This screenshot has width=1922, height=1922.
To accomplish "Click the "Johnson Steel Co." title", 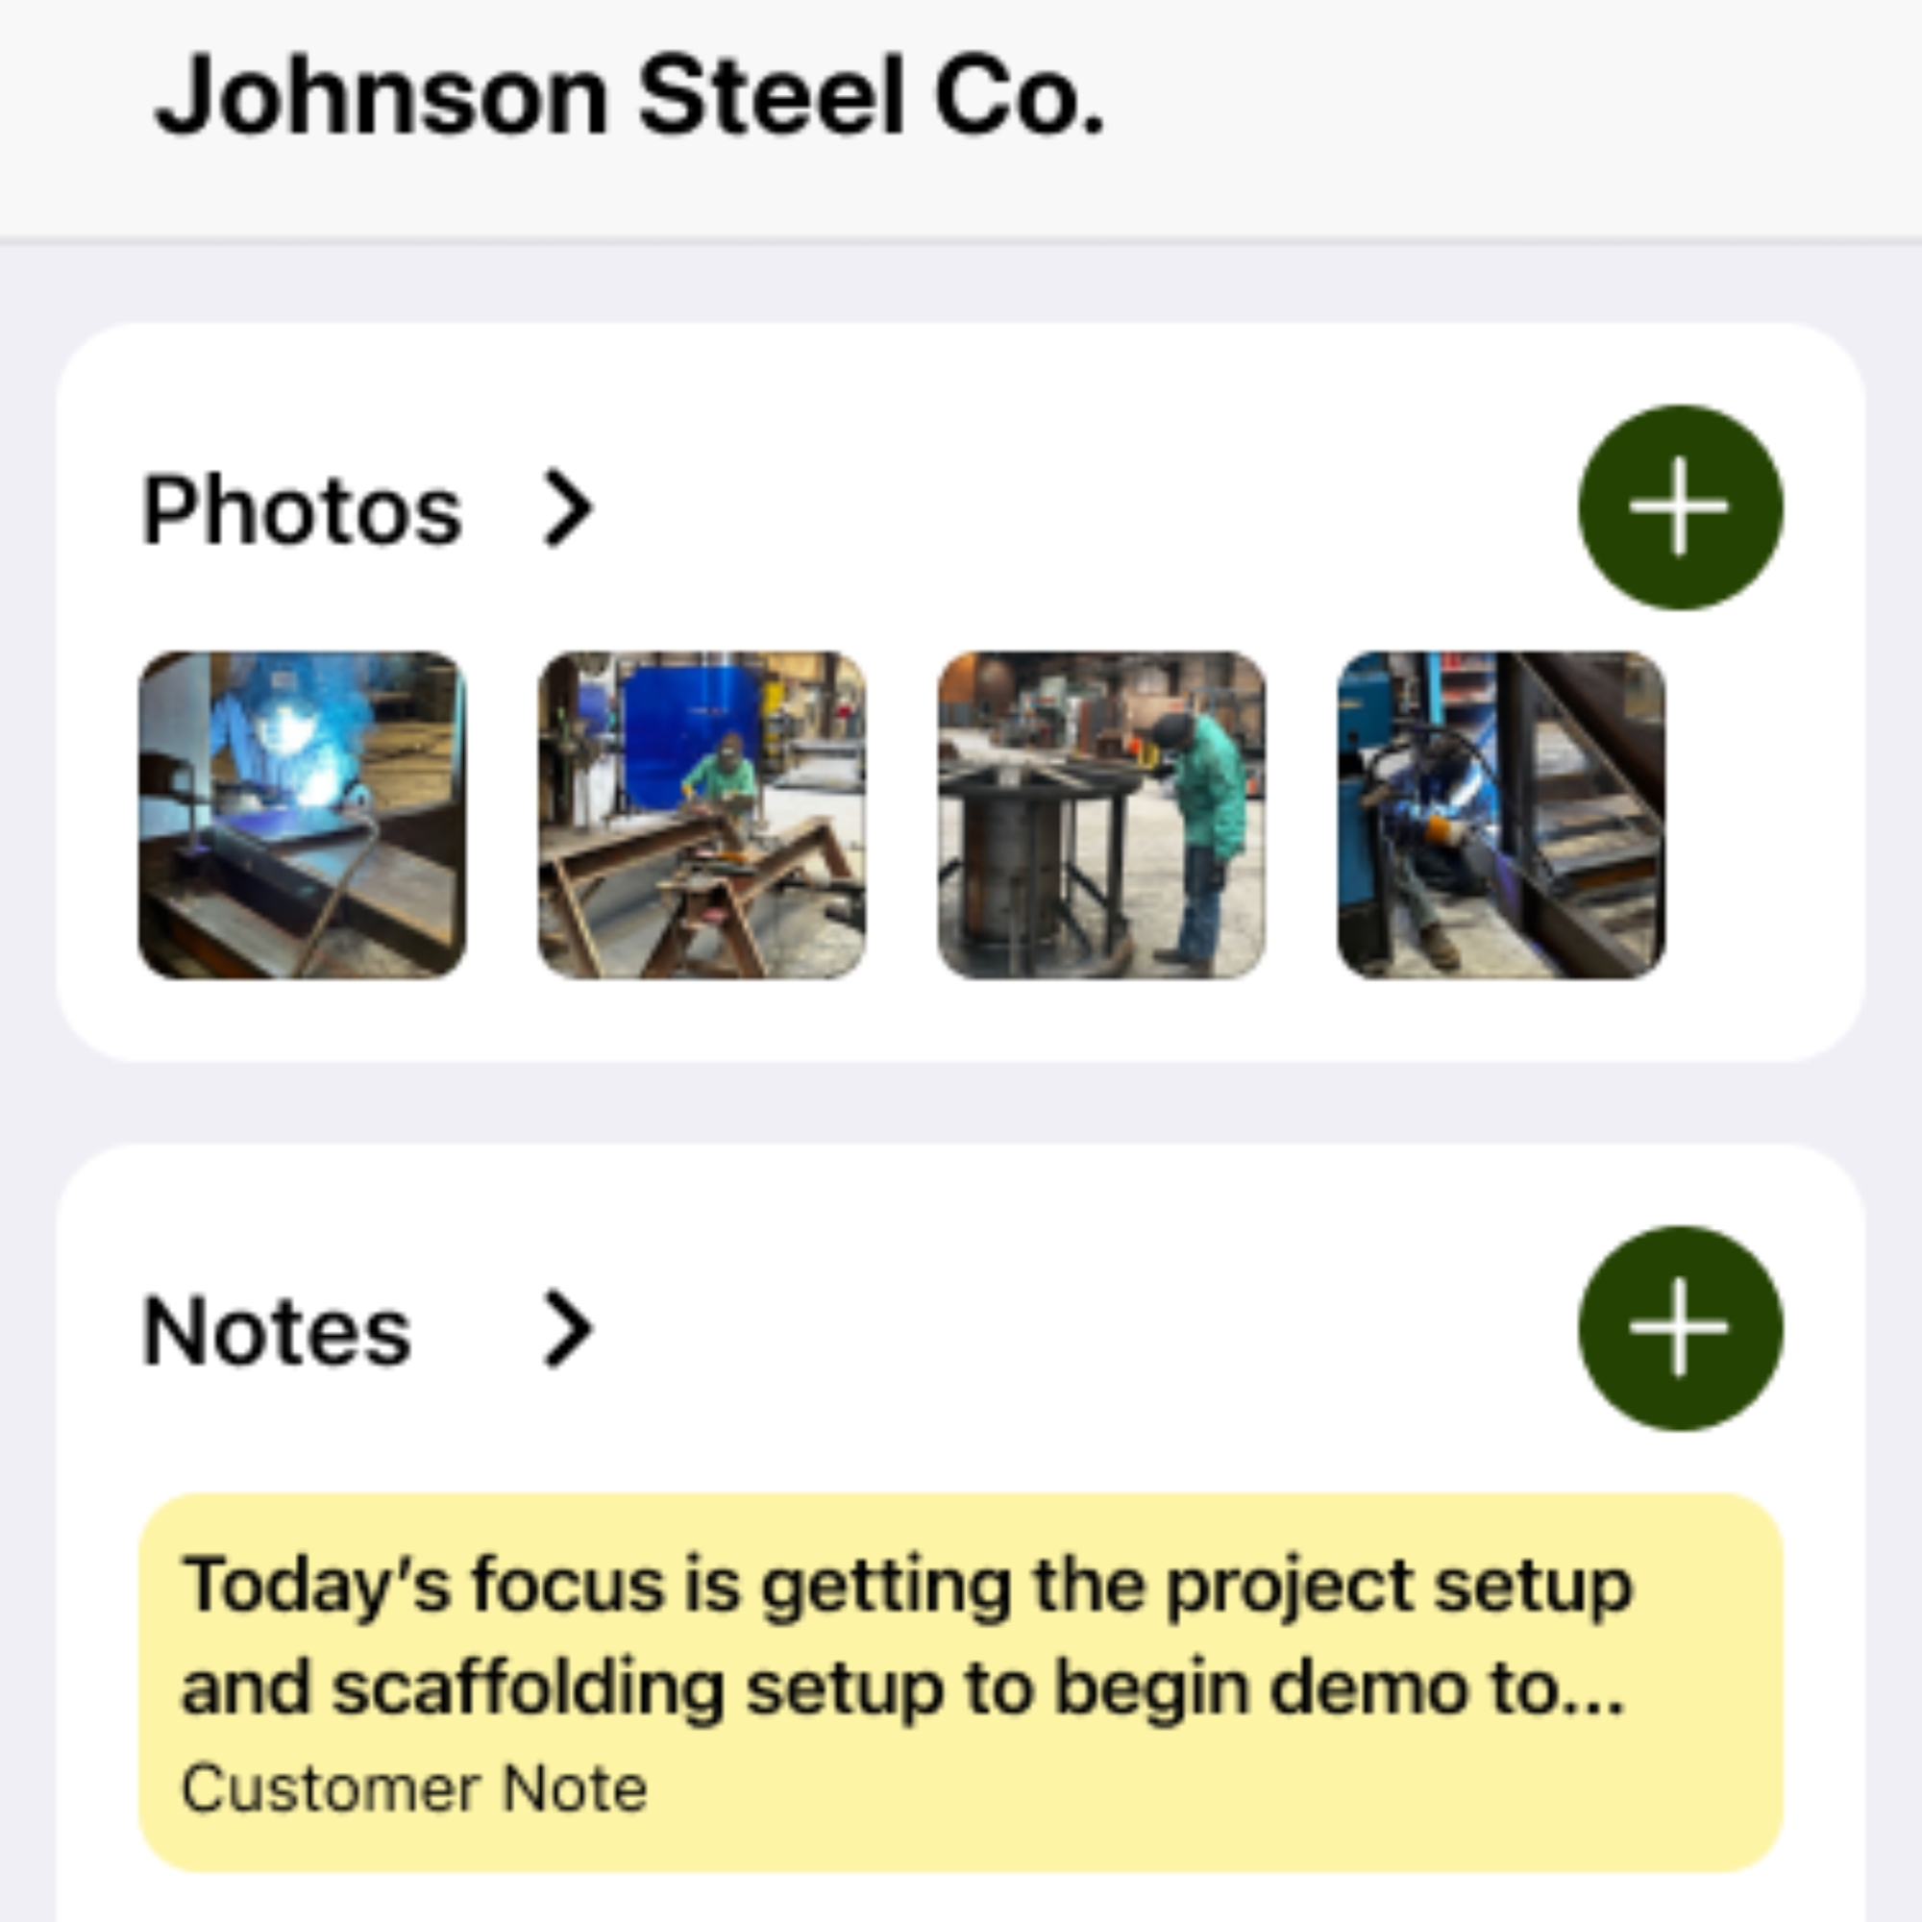I will point(628,96).
